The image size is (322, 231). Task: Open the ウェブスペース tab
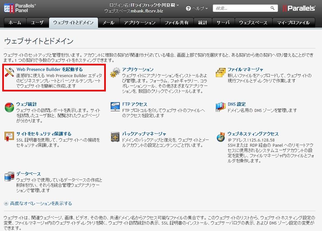point(254,22)
